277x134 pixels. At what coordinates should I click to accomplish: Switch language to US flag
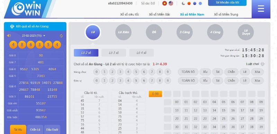[x=171, y=3]
